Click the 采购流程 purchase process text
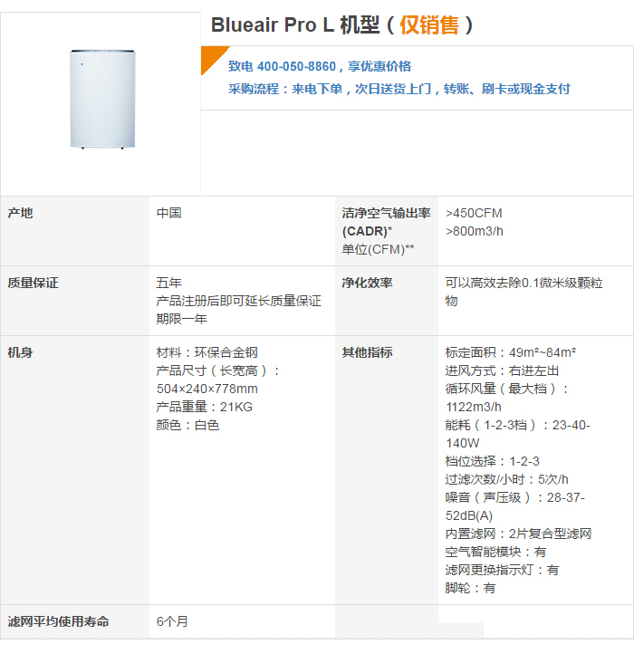This screenshot has height=654, width=634. point(399,89)
